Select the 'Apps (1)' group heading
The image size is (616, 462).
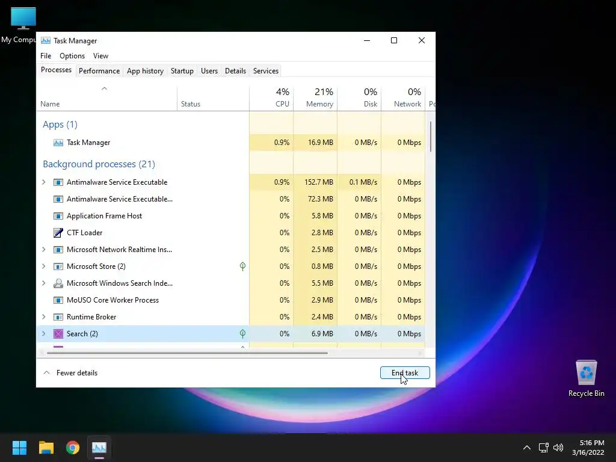tap(60, 125)
